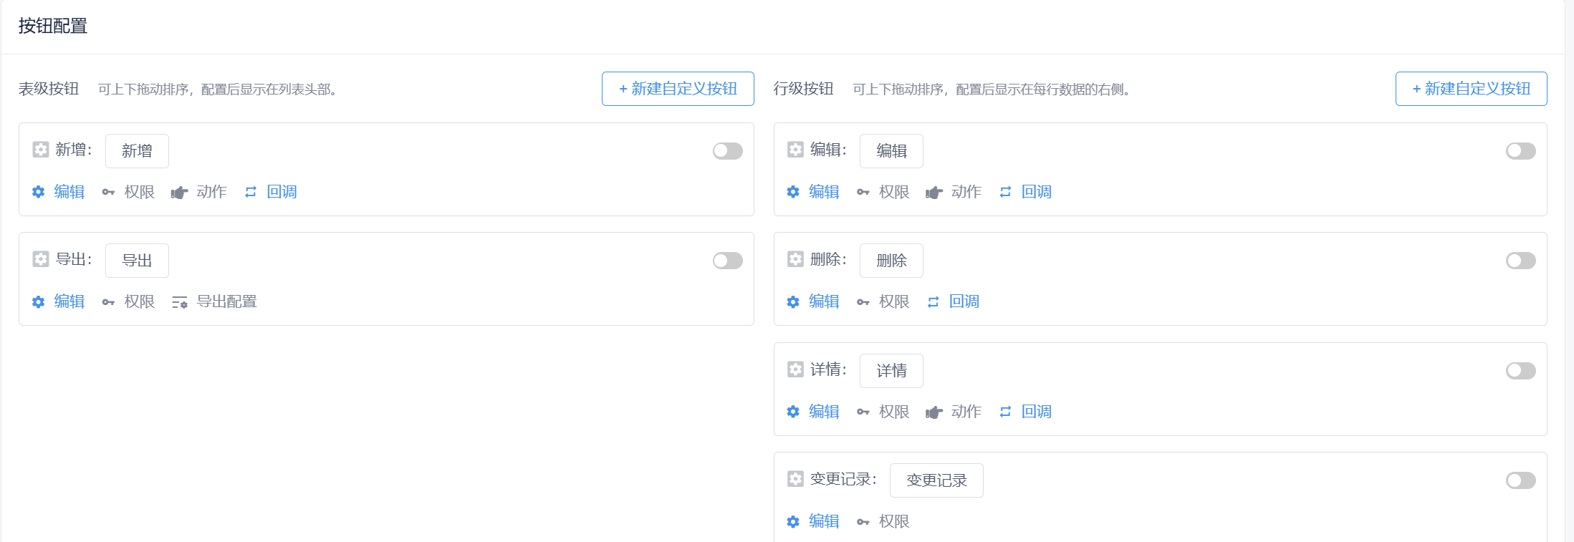
Task: Click the 回调 loop icon in 删除 row
Action: click(x=933, y=302)
